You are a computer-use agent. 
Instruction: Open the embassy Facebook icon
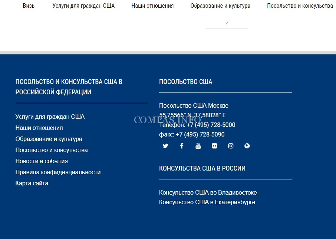[x=182, y=146]
